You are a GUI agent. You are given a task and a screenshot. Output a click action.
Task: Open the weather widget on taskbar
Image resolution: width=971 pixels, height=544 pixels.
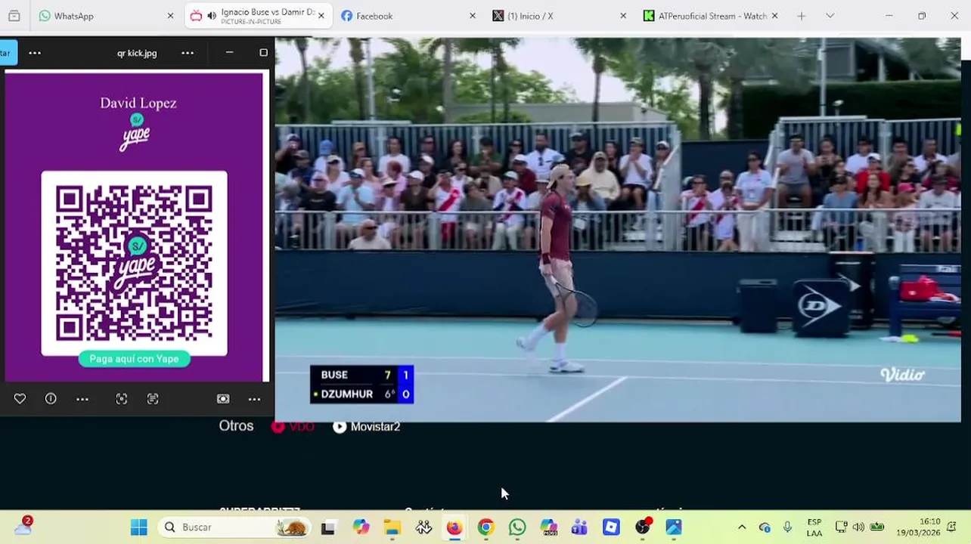pos(23,526)
